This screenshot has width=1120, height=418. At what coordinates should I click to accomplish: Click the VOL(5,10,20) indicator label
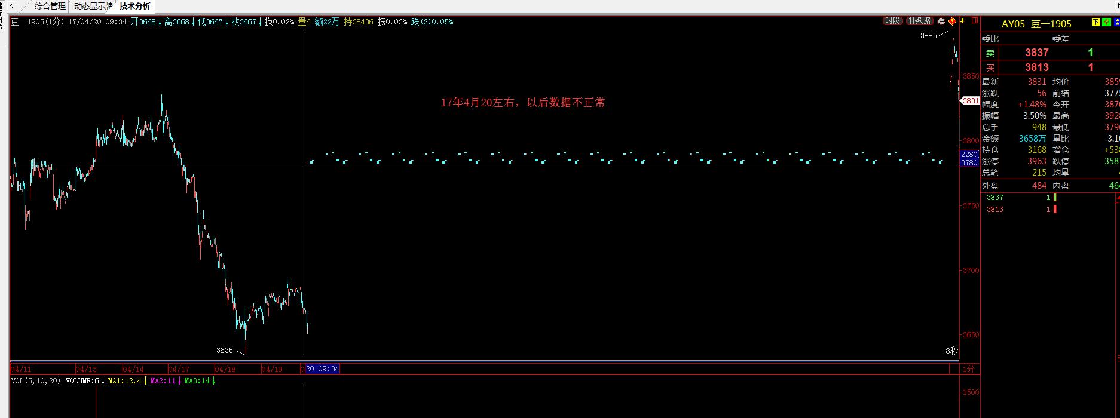pyautogui.click(x=36, y=380)
